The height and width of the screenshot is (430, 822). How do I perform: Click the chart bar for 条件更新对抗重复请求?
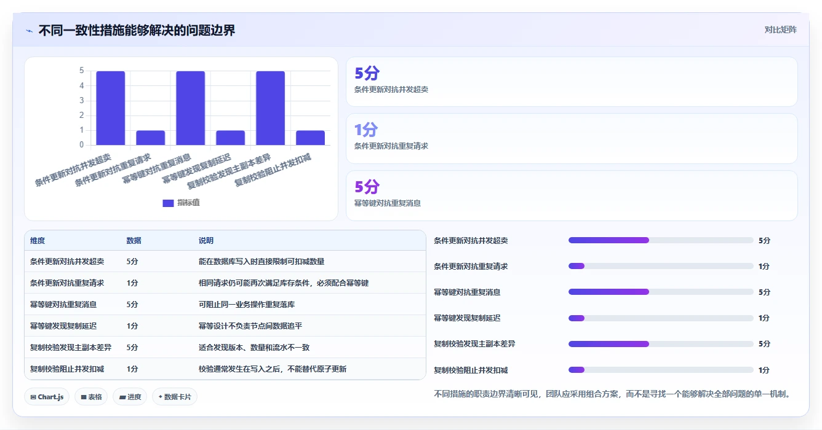tap(151, 138)
